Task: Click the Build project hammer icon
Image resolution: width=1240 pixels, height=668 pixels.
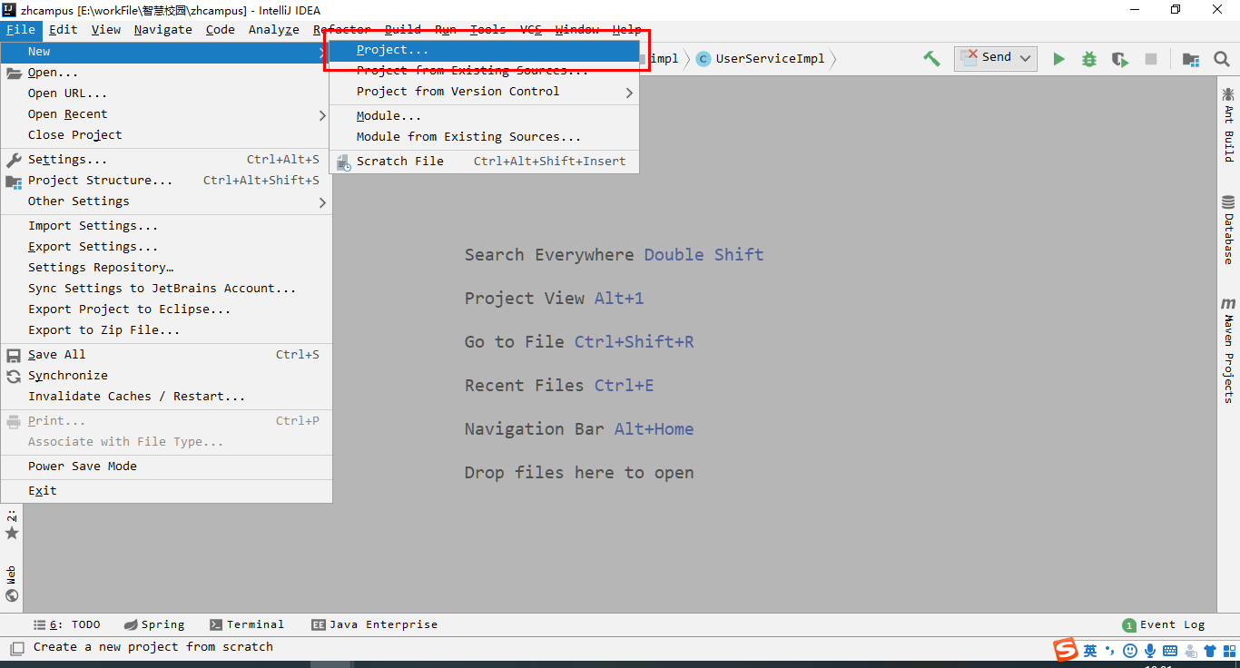Action: coord(931,58)
